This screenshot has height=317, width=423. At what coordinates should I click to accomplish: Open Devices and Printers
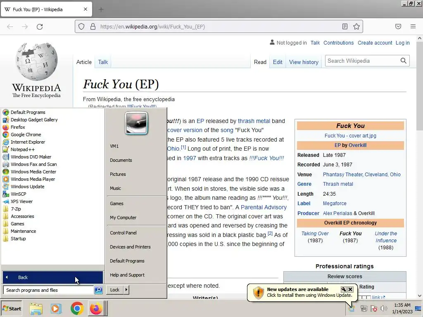[x=130, y=247]
